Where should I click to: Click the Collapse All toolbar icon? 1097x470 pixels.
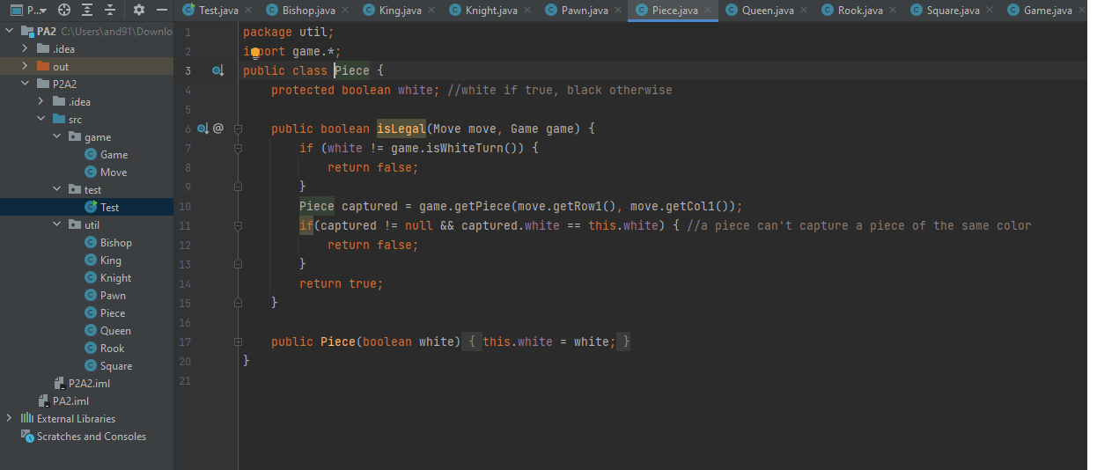[x=109, y=11]
